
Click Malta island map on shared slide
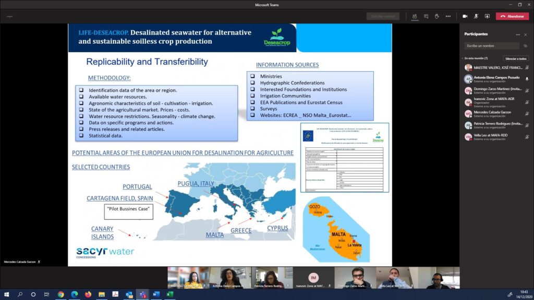336,230
